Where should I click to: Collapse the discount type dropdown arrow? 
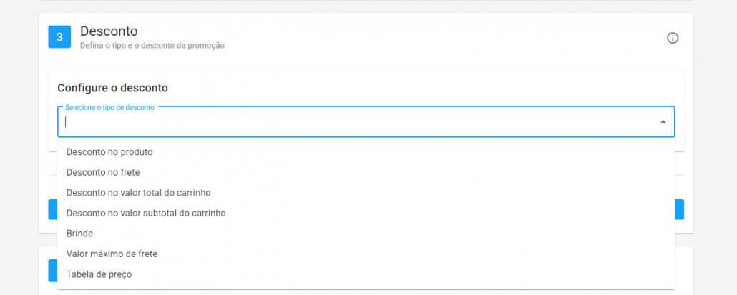click(663, 122)
